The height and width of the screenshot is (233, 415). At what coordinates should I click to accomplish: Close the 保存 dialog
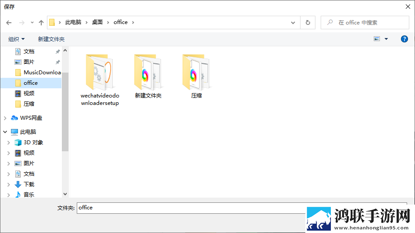pyautogui.click(x=408, y=7)
